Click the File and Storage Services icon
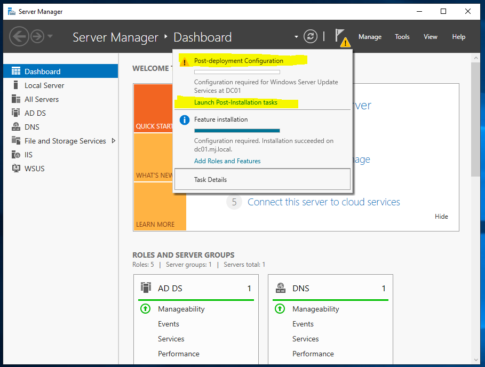 click(x=16, y=140)
